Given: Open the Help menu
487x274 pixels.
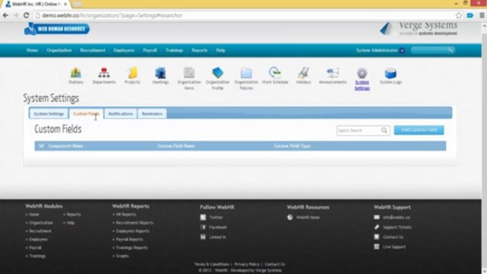Looking at the screenshot, I should pyautogui.click(x=220, y=50).
